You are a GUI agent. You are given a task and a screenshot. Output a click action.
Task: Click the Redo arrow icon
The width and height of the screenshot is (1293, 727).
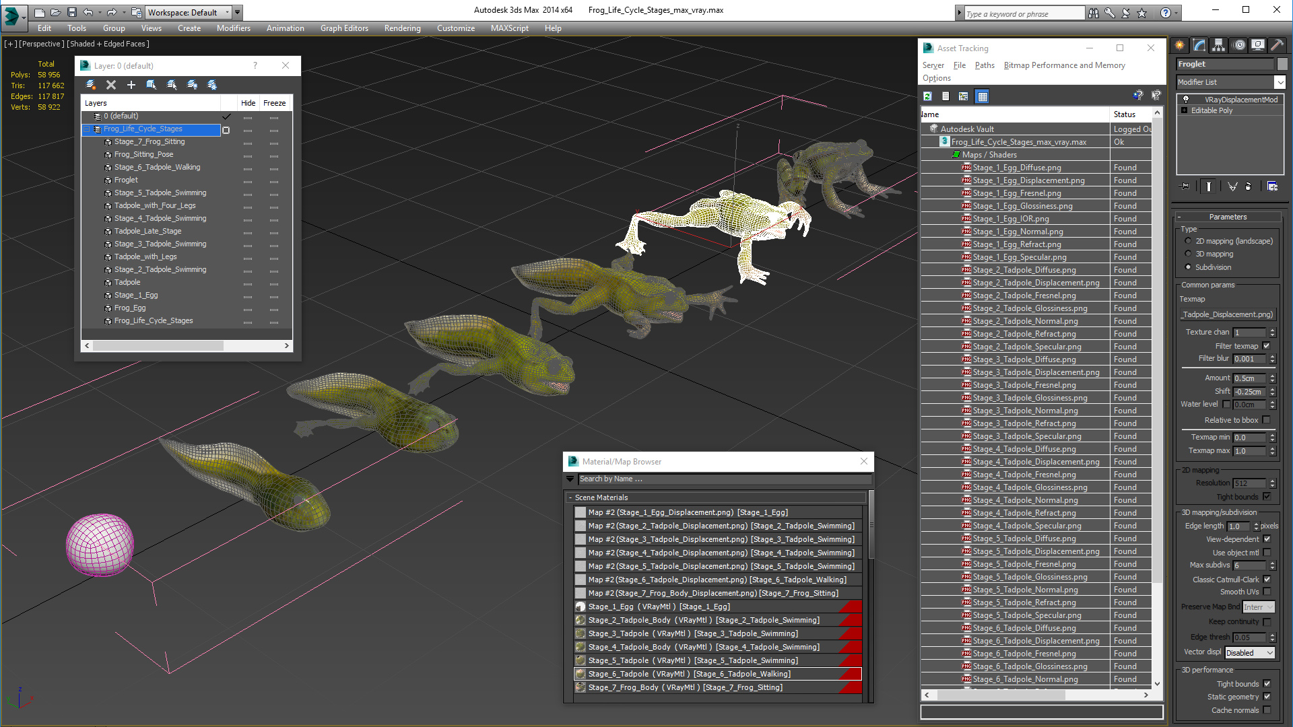112,12
